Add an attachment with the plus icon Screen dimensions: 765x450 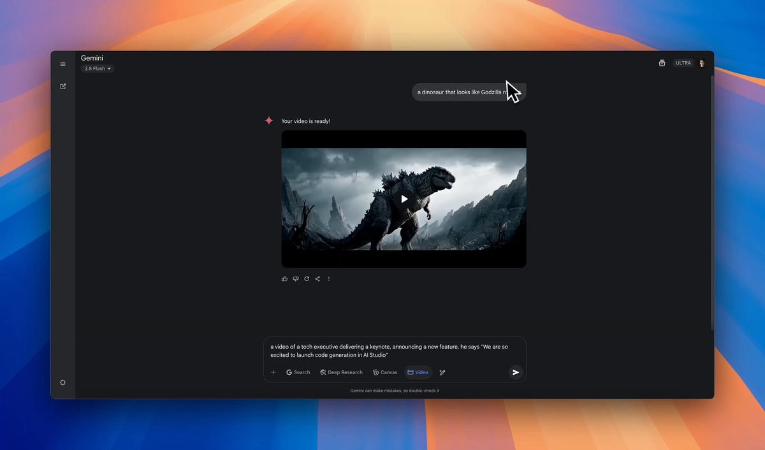[x=273, y=372]
